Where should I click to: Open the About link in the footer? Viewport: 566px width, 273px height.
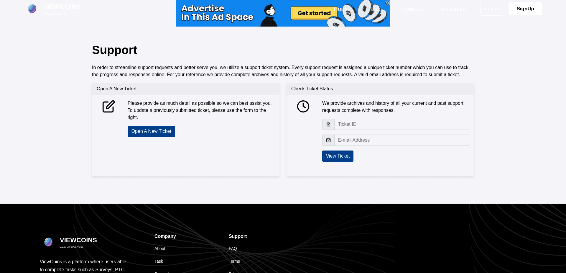159,249
